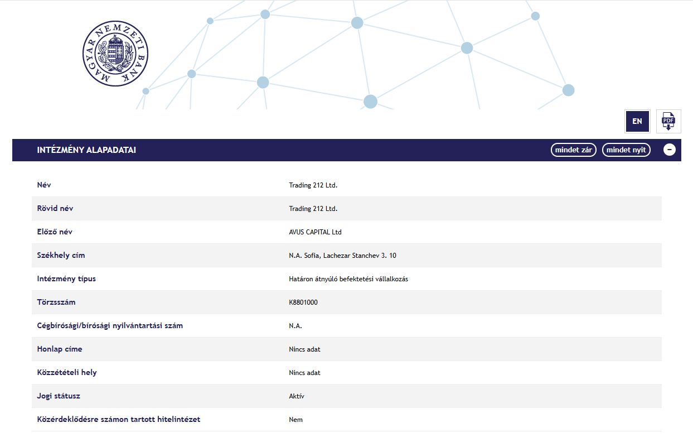The height and width of the screenshot is (437, 693).
Task: Close all sections with mindet zár
Action: pos(574,150)
